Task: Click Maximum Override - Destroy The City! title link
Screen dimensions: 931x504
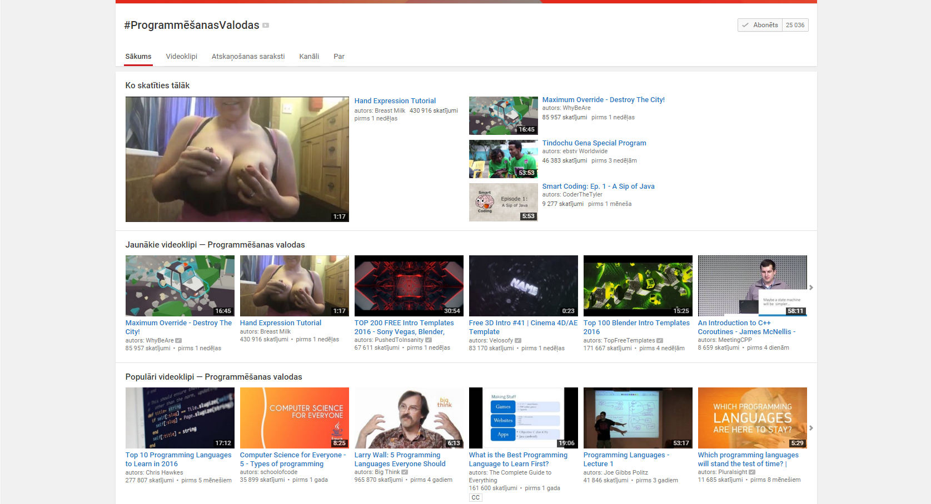Action: pyautogui.click(x=604, y=100)
